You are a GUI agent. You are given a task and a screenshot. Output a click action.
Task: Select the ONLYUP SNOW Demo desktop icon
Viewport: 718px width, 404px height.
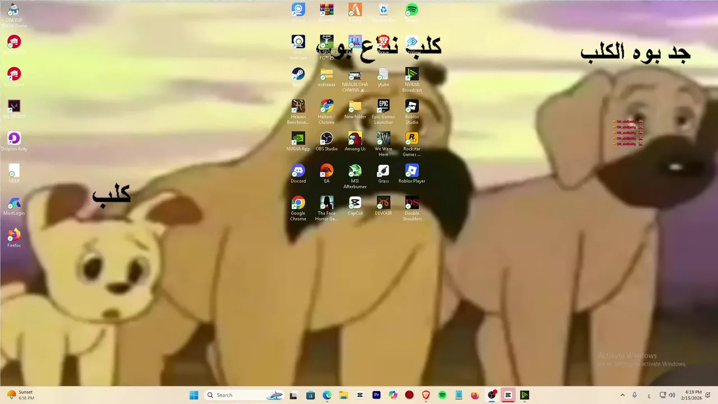14,15
